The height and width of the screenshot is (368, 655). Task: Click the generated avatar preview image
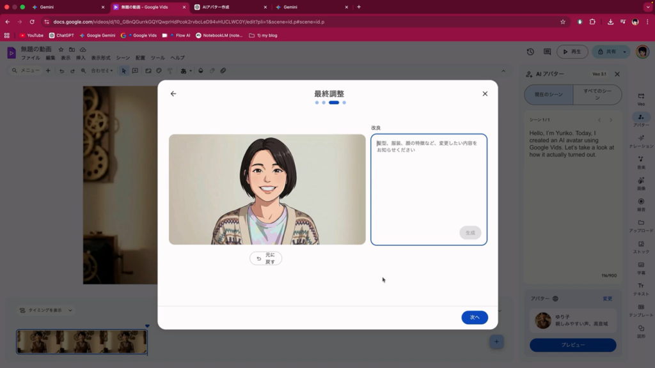coord(267,189)
